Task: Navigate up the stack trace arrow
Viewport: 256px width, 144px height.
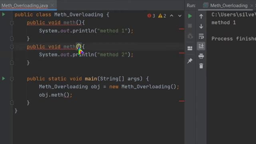Action: click(201, 16)
